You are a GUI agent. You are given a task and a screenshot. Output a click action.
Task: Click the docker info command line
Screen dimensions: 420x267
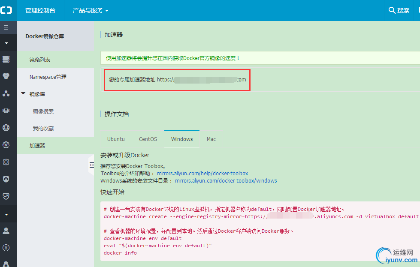[120, 253]
